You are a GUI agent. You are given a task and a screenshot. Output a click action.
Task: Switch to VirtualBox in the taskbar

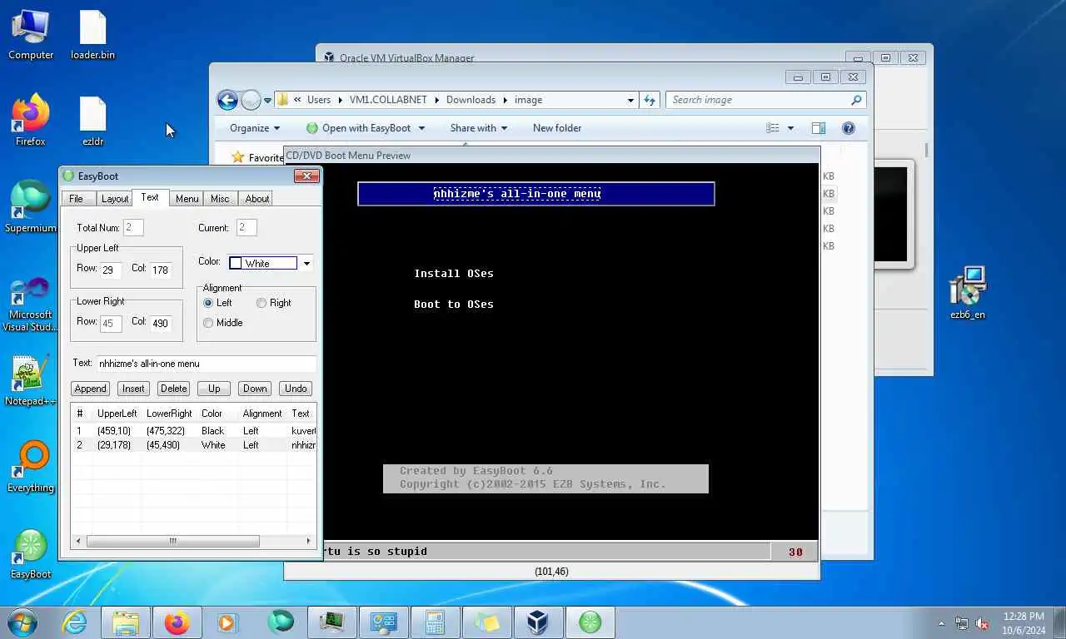tap(538, 622)
